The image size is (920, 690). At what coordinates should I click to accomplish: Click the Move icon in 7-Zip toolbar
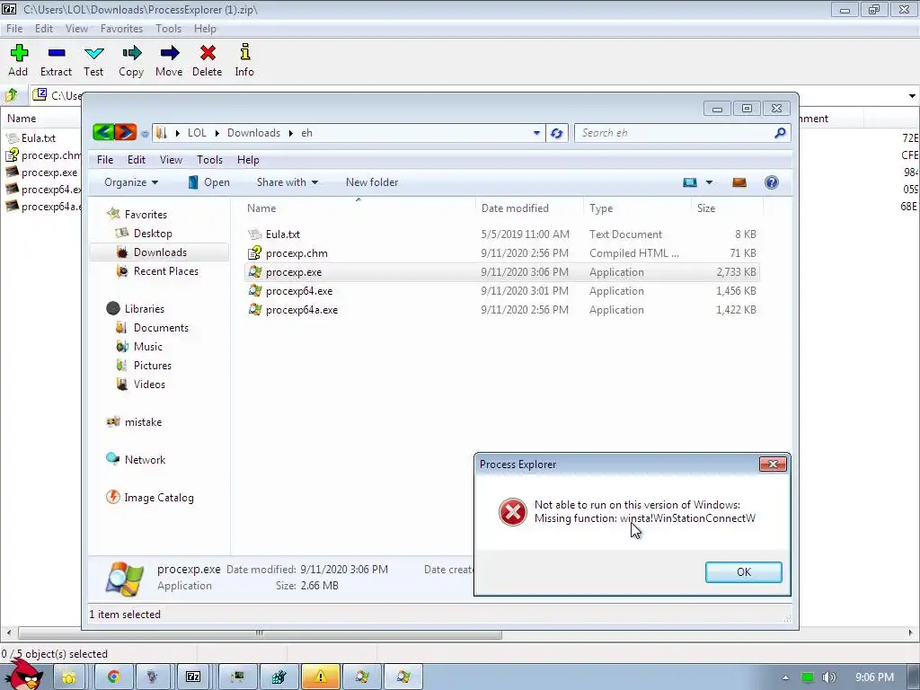click(170, 53)
